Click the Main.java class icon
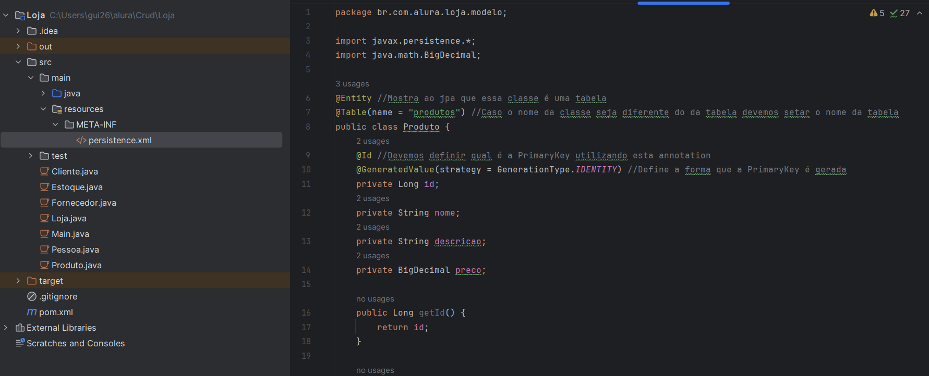 (44, 234)
